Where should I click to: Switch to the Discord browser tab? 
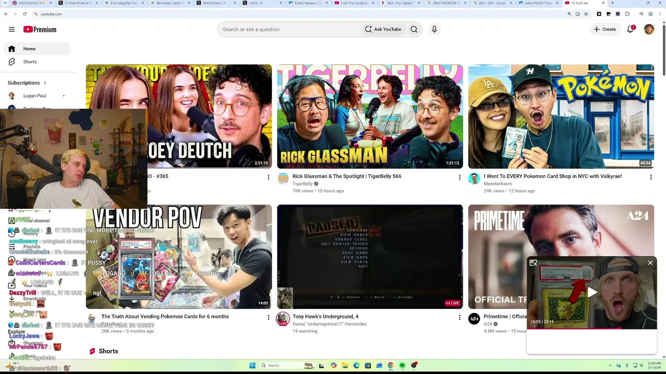point(33,3)
